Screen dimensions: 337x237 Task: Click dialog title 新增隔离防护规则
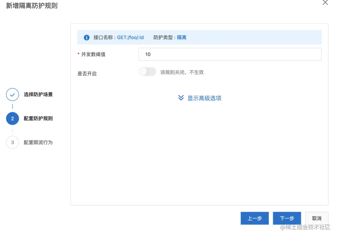click(x=32, y=6)
